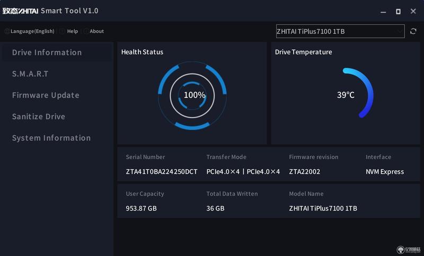Click the ZHITAI logo in title bar
Viewport: 424px width, 256px height.
[x=20, y=11]
